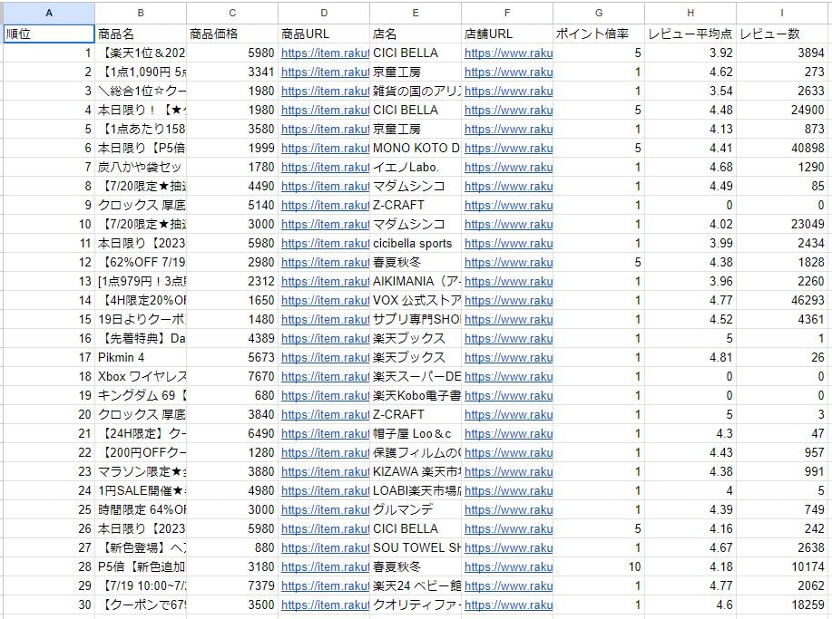Select the review count cell 18259
This screenshot has width=832, height=619.
(782, 604)
